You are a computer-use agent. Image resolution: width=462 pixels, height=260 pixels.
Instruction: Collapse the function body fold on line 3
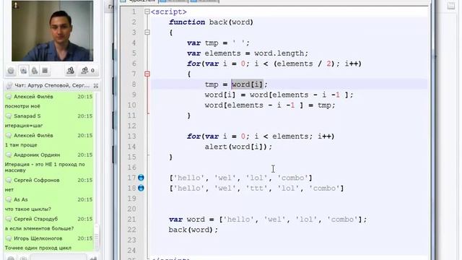tap(147, 32)
